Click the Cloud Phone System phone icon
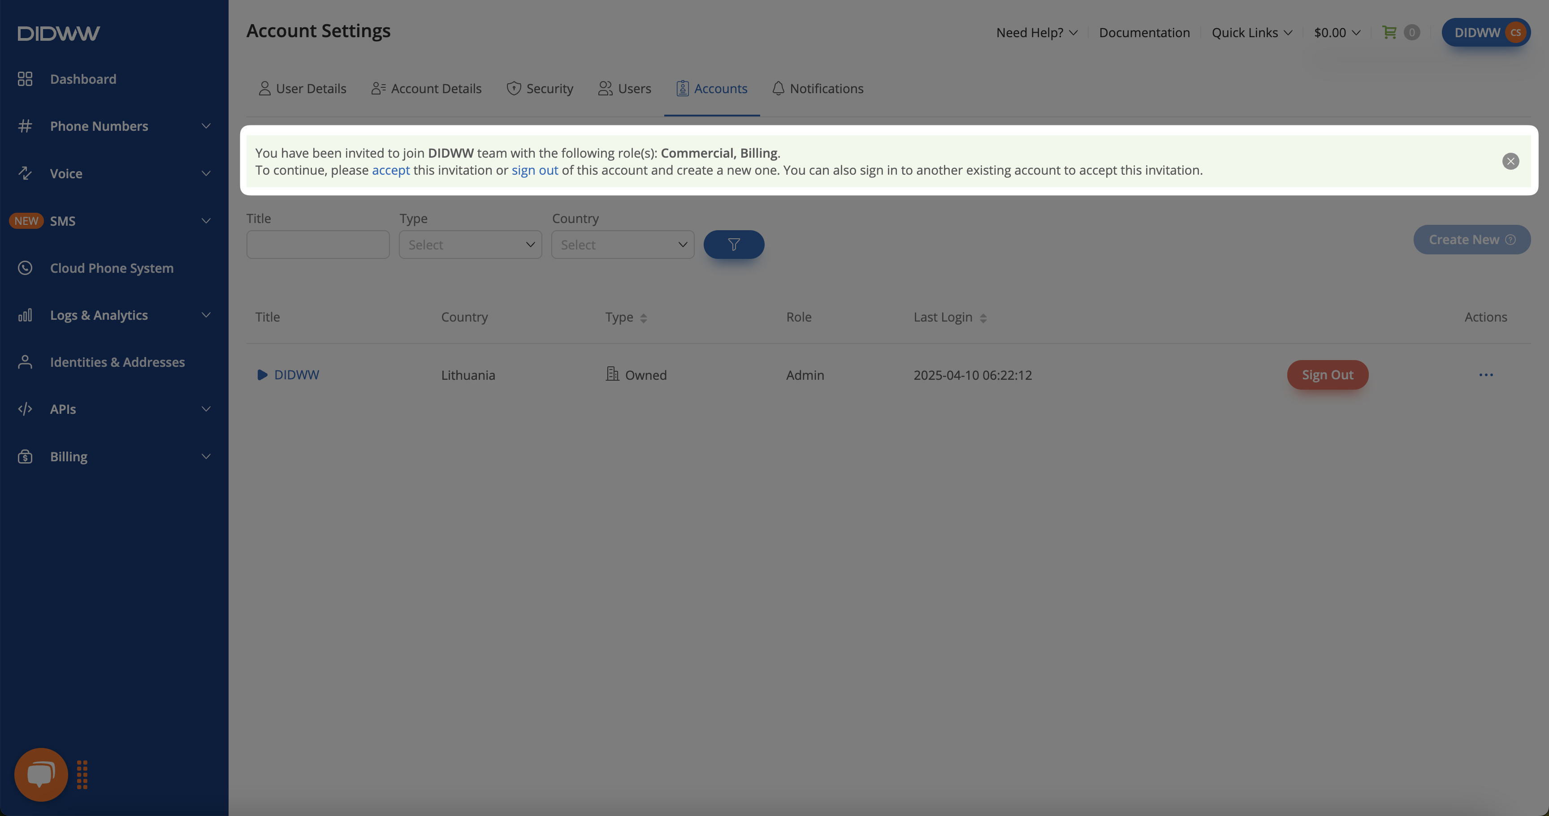The width and height of the screenshot is (1549, 816). pyautogui.click(x=25, y=268)
